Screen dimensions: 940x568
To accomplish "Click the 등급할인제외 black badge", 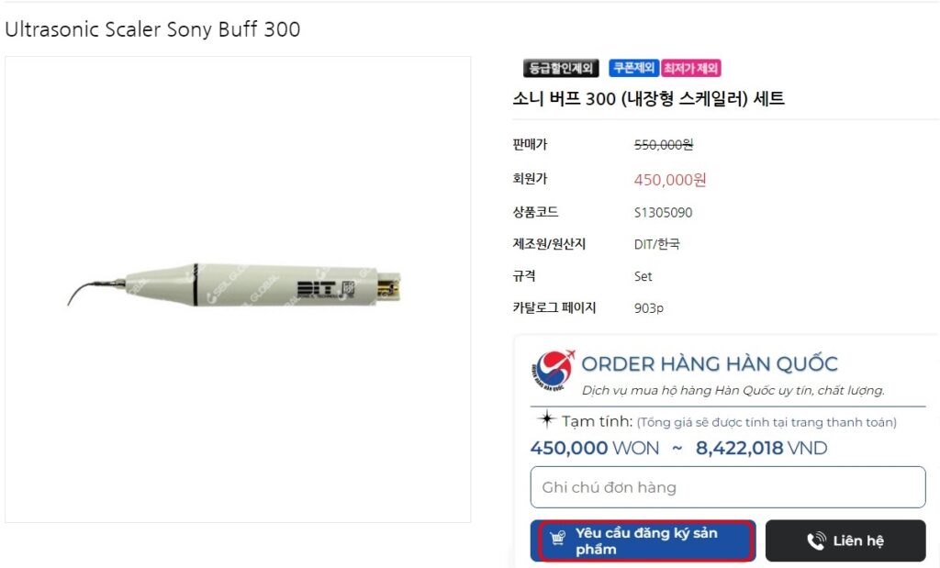I will coord(561,68).
